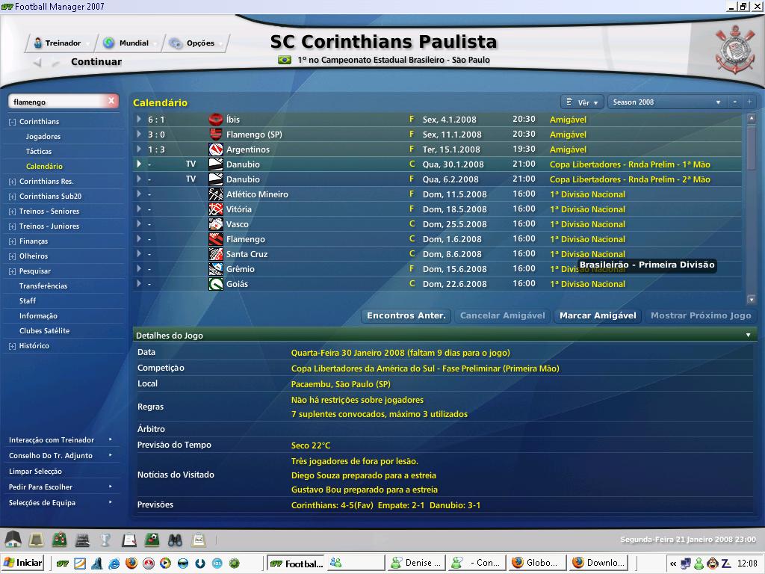This screenshot has width=765, height=574.
Task: Open the Vêr view dropdown
Action: 583,102
